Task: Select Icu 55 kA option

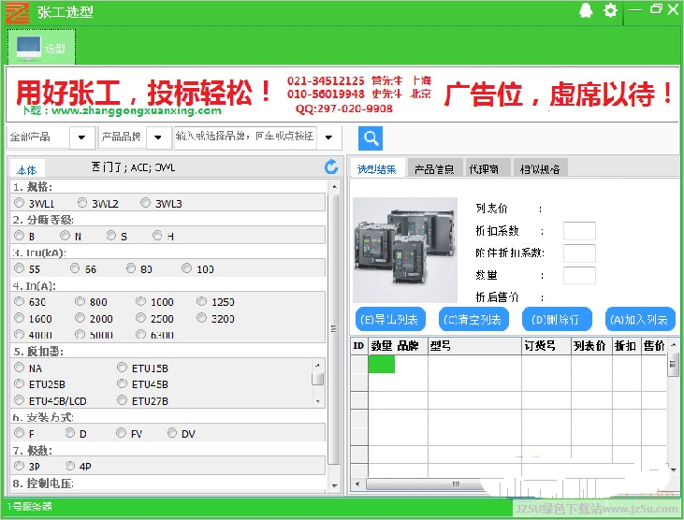Action: coord(20,268)
